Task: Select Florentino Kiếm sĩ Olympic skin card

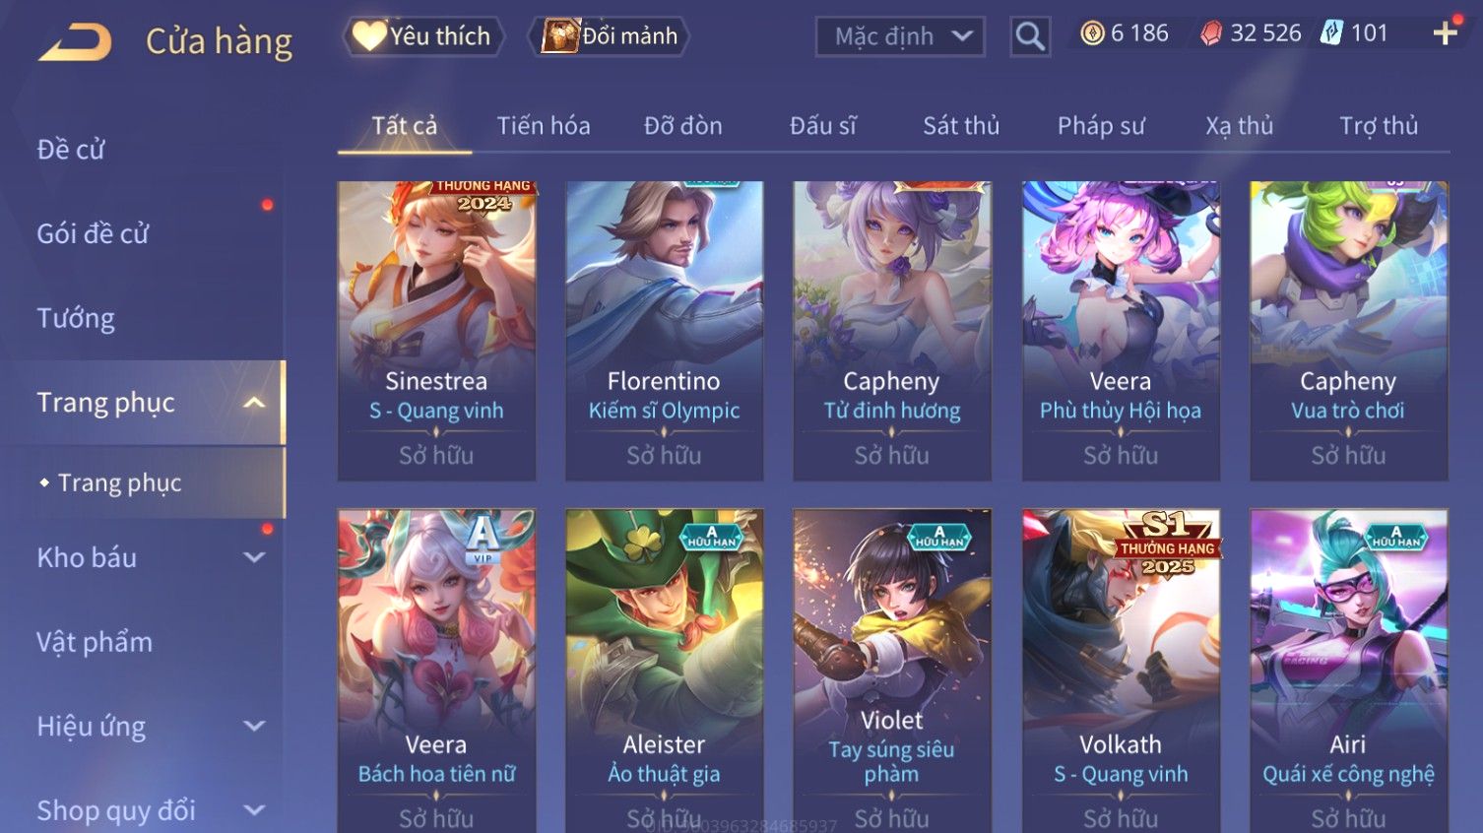Action: click(x=664, y=331)
